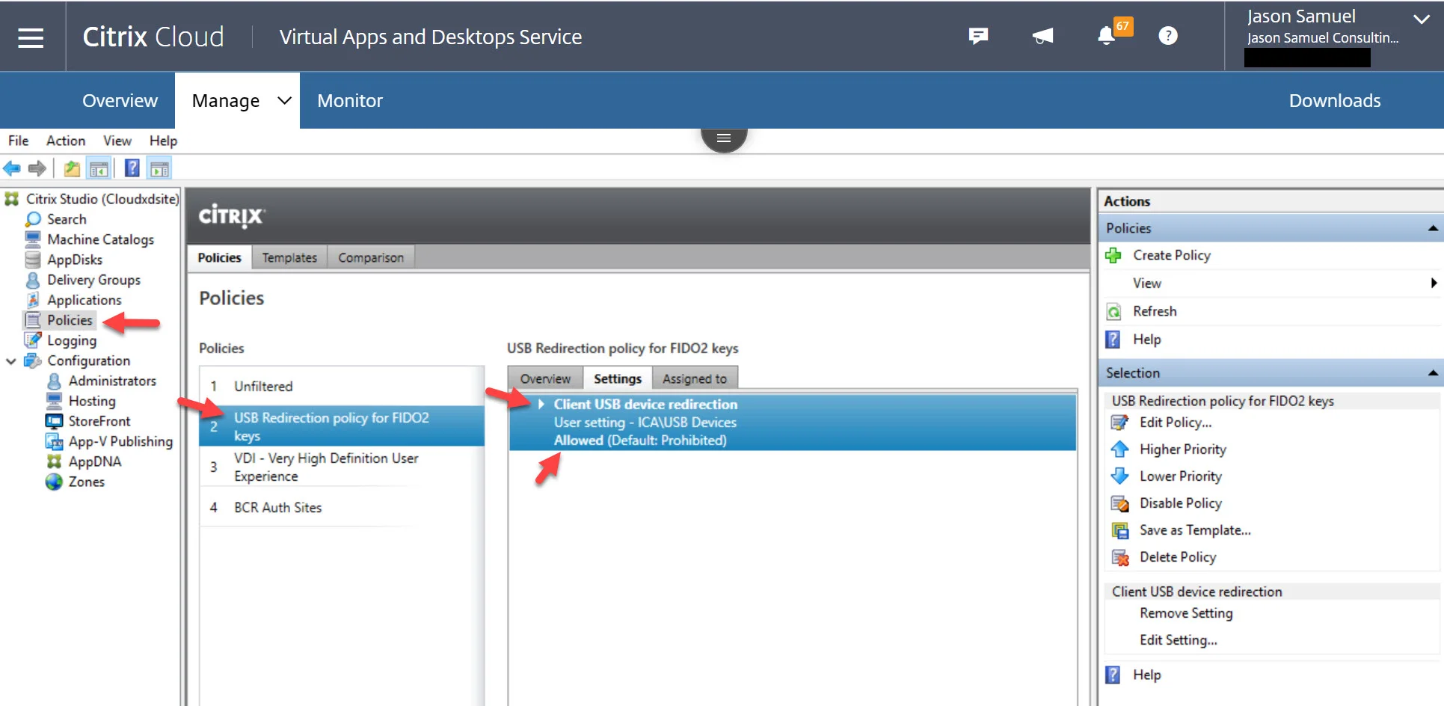Click the Downloads link
1444x706 pixels.
1335,100
